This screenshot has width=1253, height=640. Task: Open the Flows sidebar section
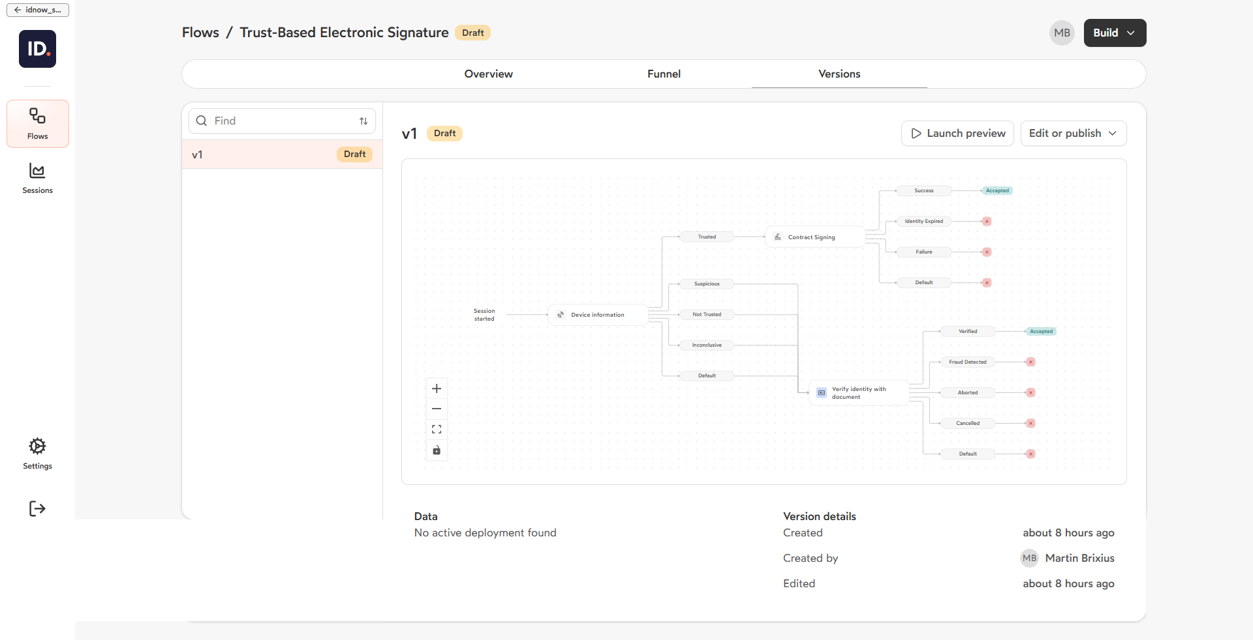coord(37,124)
